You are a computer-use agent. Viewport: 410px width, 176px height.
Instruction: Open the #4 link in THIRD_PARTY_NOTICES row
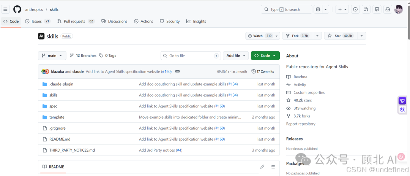(x=179, y=150)
